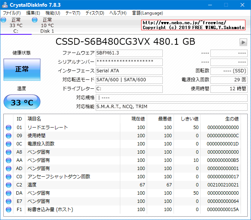Click the next disk arrow button
251x220 pixels.
(243, 42)
